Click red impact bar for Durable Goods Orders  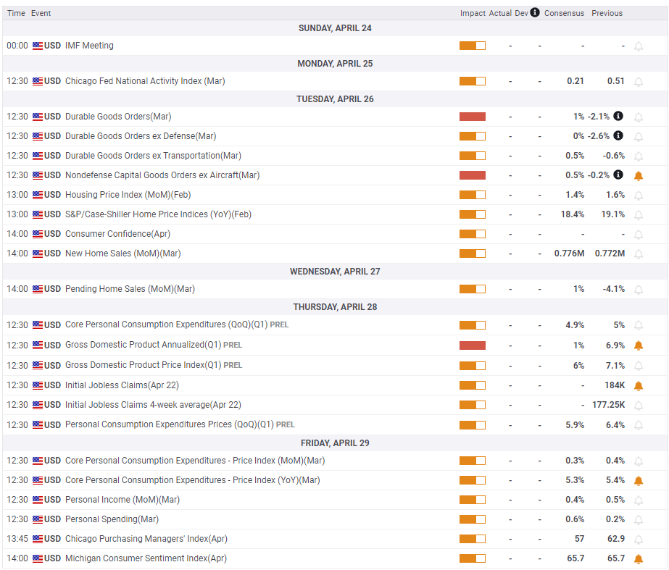(473, 117)
